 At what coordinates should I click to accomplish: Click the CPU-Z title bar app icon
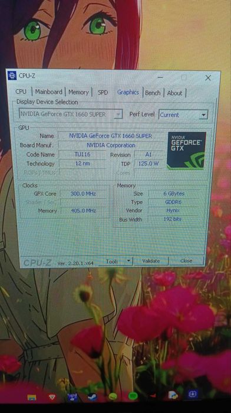point(12,76)
